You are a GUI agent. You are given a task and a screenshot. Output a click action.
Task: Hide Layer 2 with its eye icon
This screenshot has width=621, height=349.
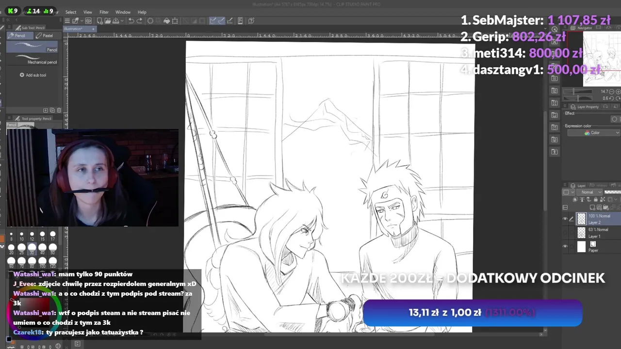pyautogui.click(x=565, y=219)
